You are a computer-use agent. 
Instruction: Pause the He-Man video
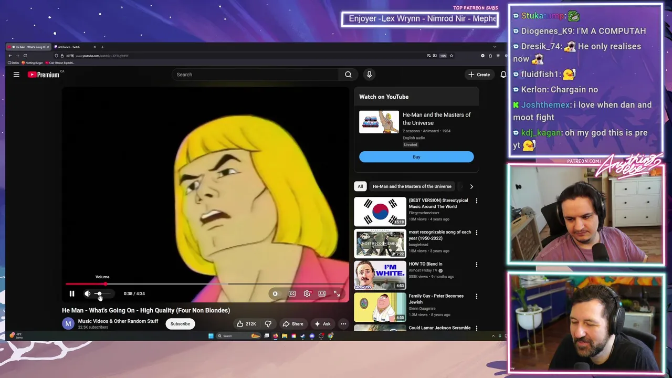(x=72, y=293)
